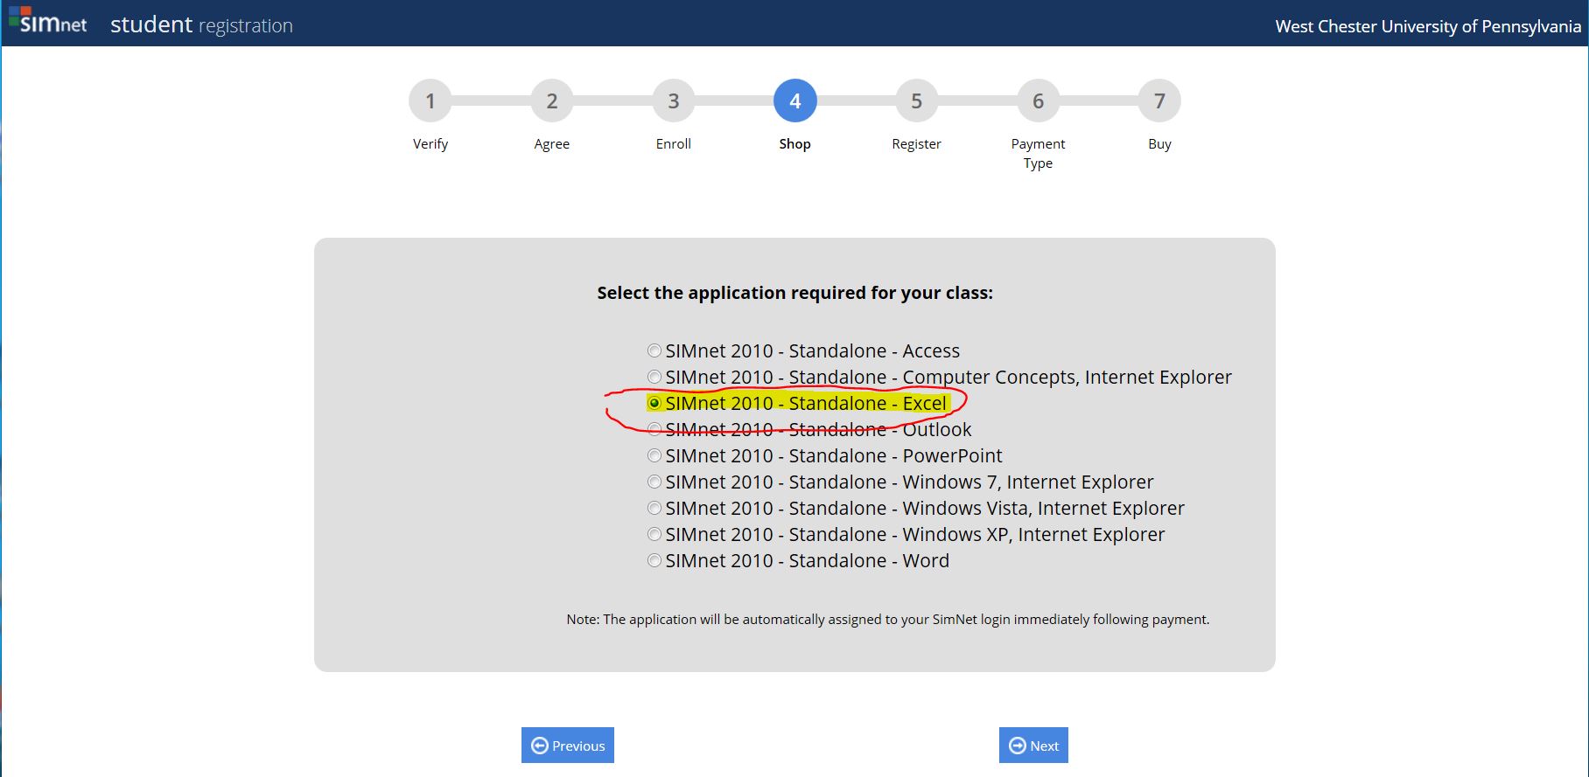Click the 'SIMnet 2010 - Standalone - Access' label
1589x777 pixels.
[x=813, y=350]
